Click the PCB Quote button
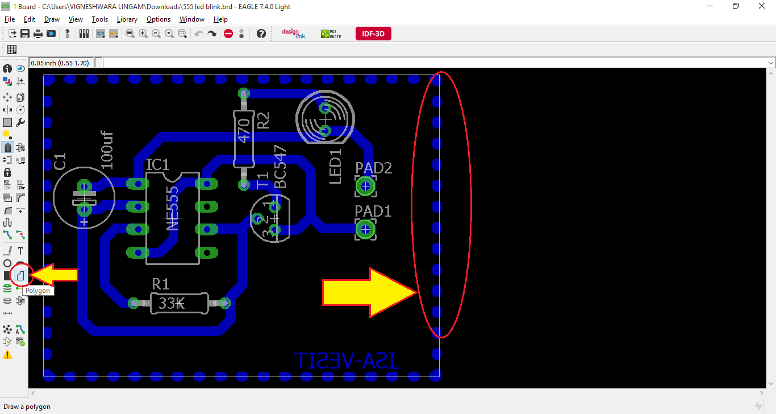 pos(331,33)
